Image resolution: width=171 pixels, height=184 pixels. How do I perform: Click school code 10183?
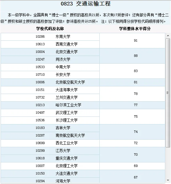coord(40,128)
